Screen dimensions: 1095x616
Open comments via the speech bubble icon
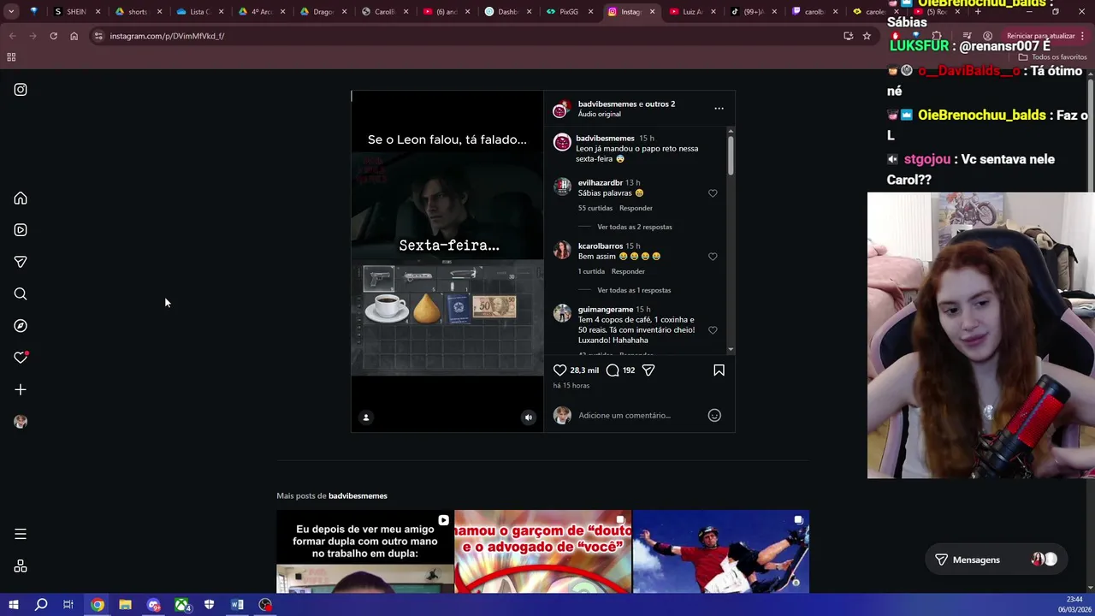pyautogui.click(x=613, y=370)
